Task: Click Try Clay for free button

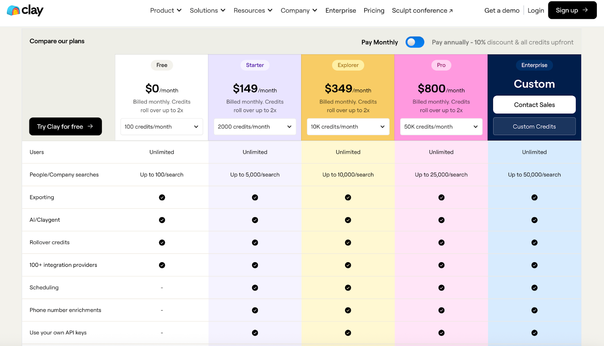Action: (65, 127)
